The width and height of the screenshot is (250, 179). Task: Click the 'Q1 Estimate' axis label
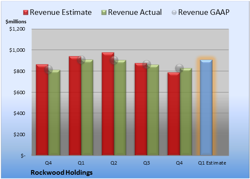(x=212, y=163)
